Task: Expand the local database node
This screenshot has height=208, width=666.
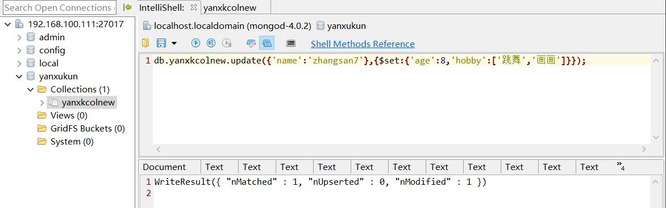Action: click(19, 63)
